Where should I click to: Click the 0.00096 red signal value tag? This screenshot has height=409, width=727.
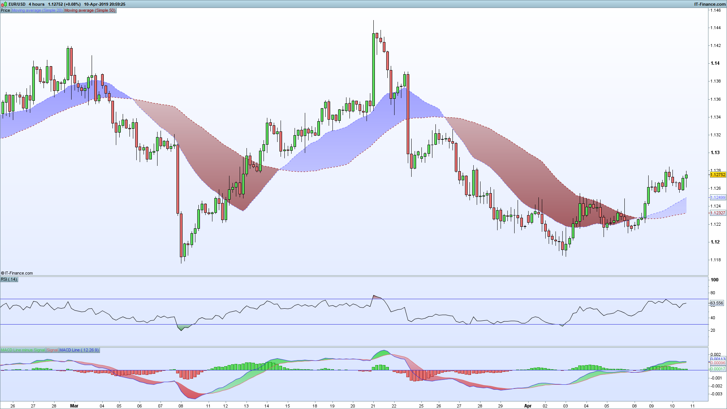[x=718, y=363]
